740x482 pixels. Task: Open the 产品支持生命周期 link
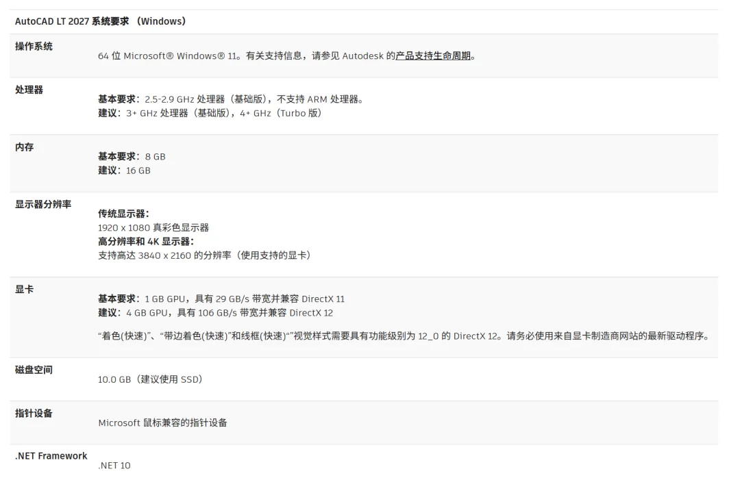coord(433,55)
